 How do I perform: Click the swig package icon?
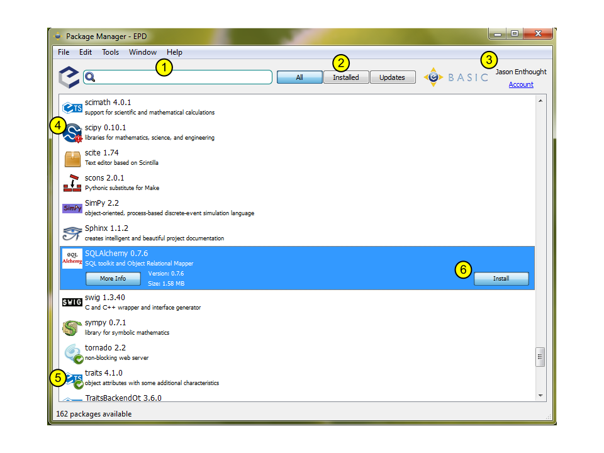tap(72, 301)
